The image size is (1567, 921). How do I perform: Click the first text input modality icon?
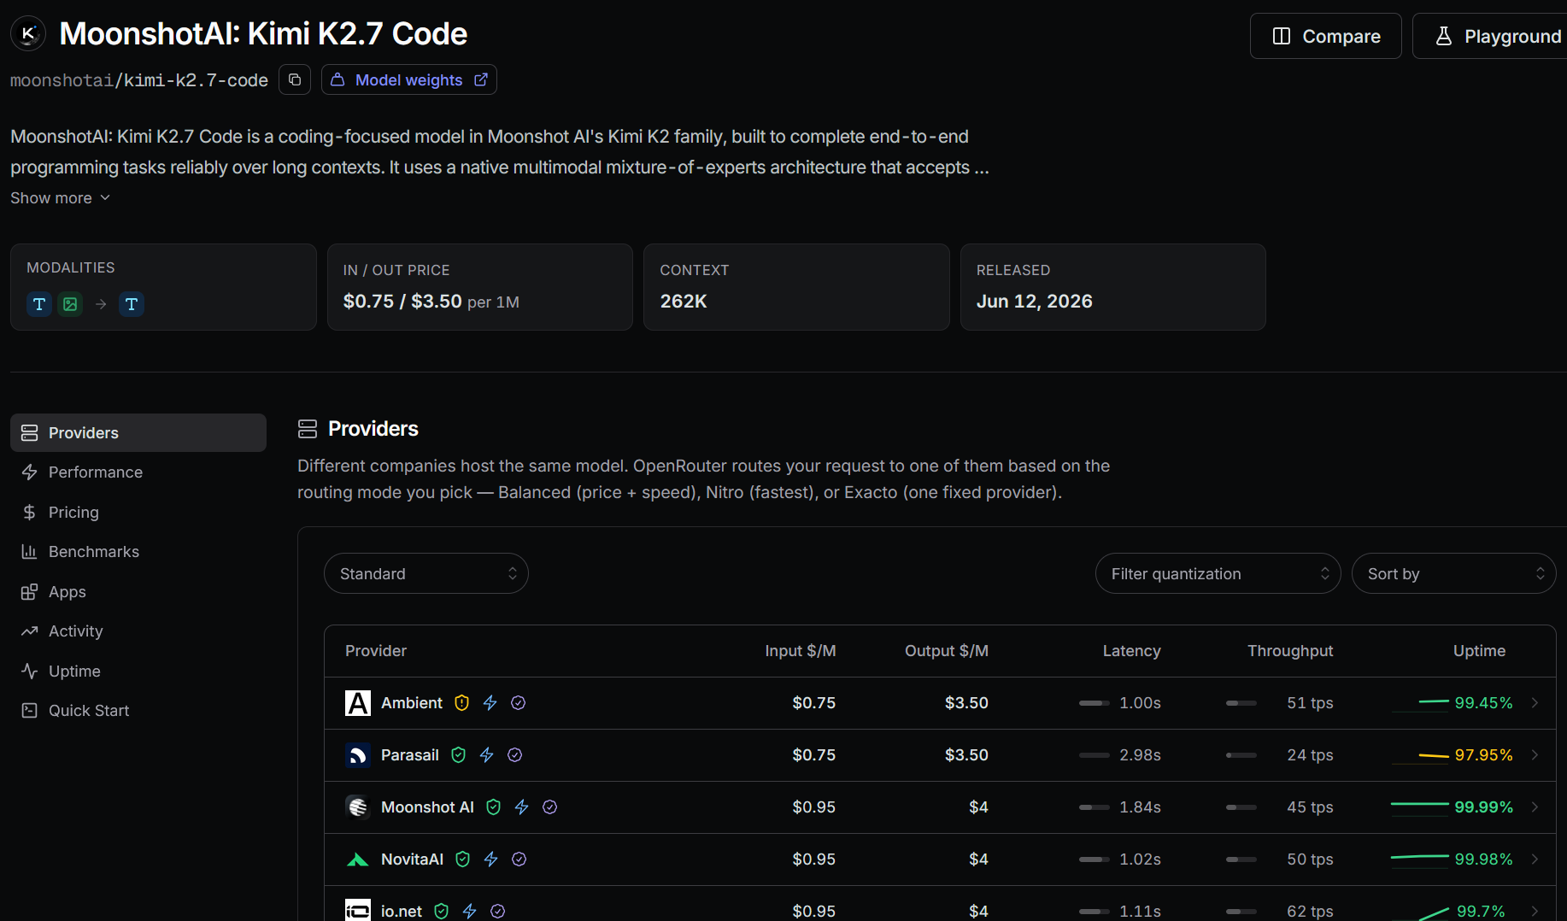(39, 304)
